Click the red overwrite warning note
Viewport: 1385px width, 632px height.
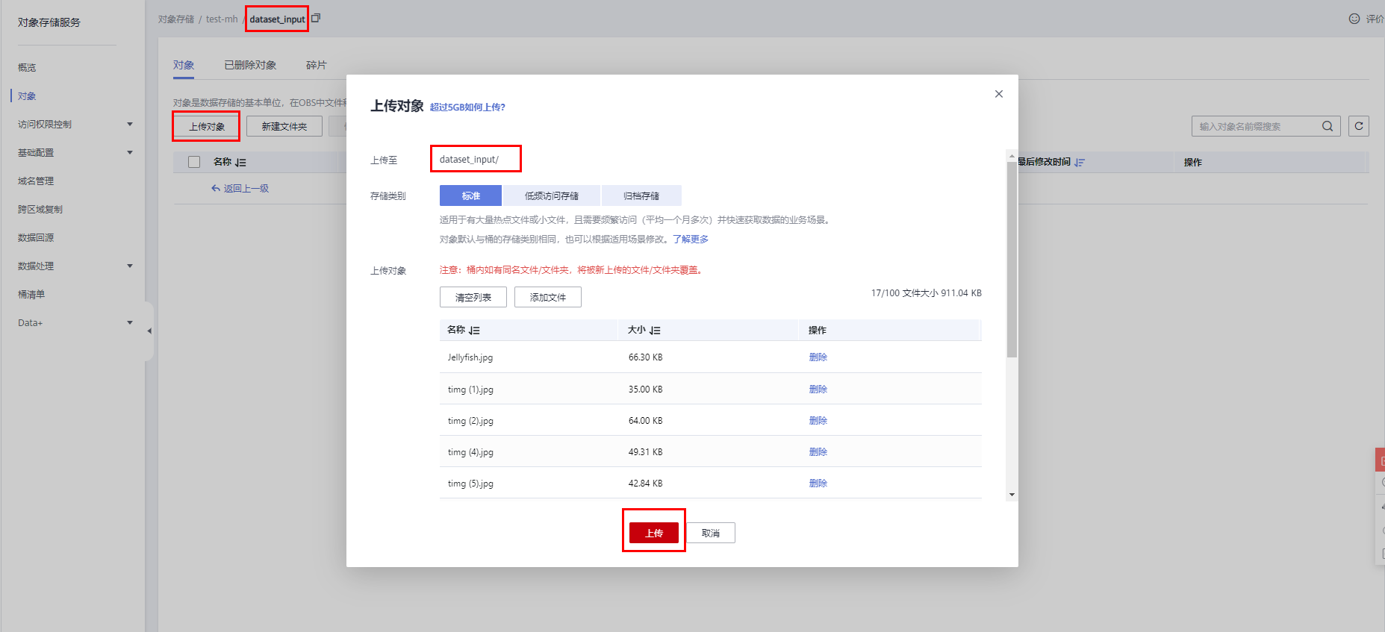tap(570, 270)
